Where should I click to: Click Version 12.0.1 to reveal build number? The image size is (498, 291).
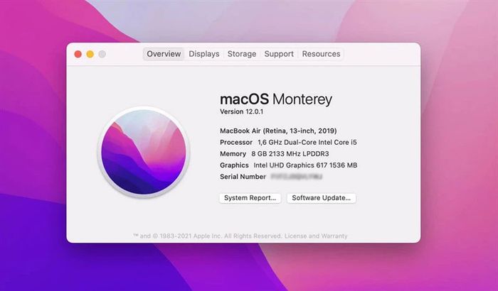pos(241,111)
